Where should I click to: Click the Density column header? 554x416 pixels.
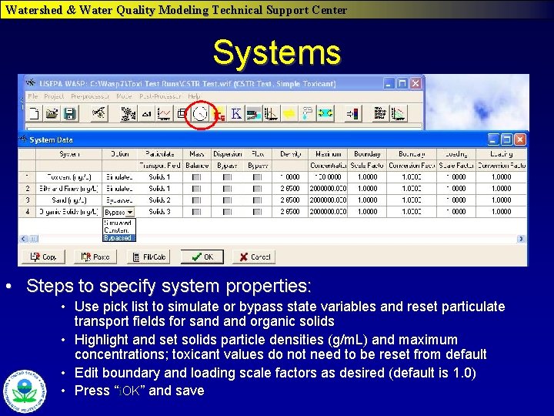(290, 154)
